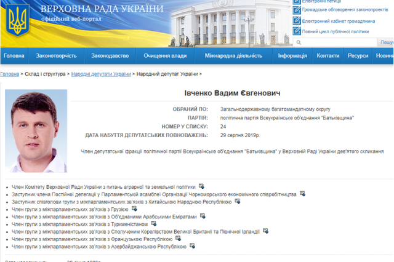The width and height of the screenshot is (394, 262).
Task: Open details icon after Азербайджанською Республікою entry
Action: (x=193, y=246)
